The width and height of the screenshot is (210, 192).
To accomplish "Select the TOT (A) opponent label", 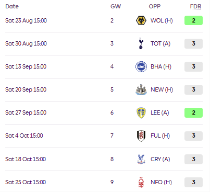I will pos(160,43).
